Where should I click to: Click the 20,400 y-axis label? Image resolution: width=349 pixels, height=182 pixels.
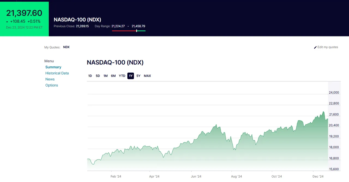(x=334, y=125)
